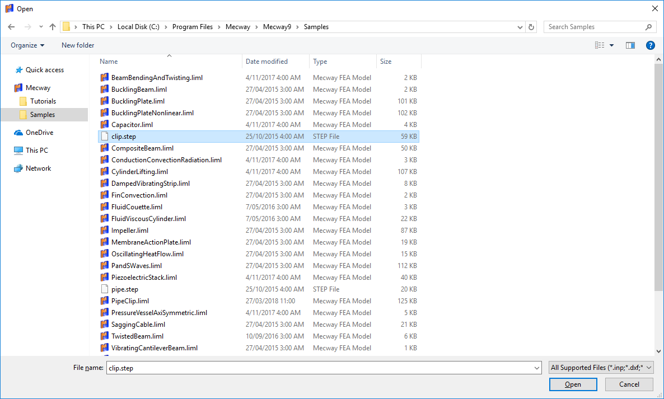Select the DampedVibratingStrip.liml file name
The image size is (664, 399).
tap(151, 183)
